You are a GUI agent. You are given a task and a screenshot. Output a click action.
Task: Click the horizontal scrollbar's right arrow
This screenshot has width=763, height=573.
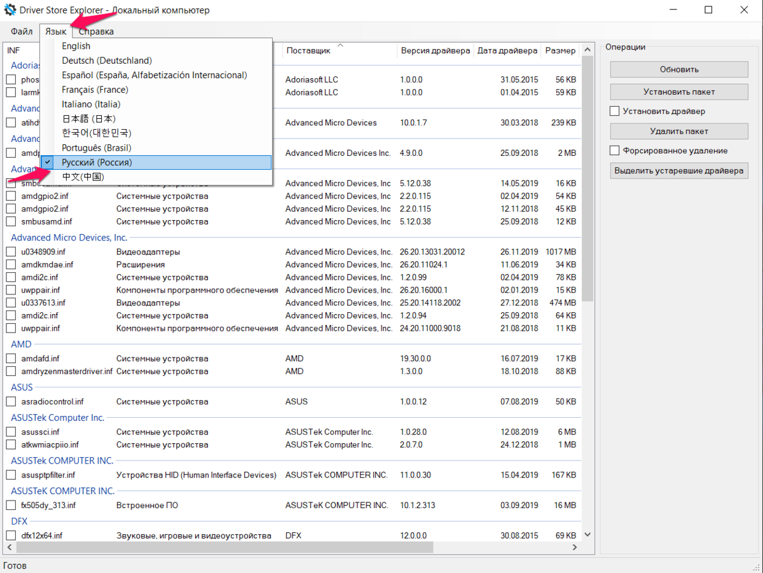pos(575,547)
